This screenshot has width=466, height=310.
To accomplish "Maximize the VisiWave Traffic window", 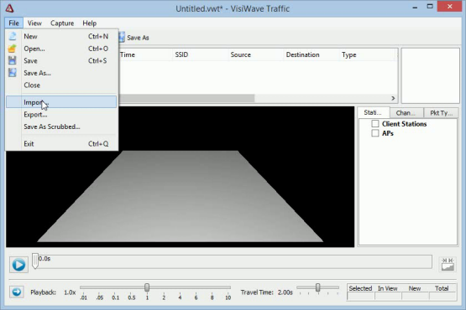I will click(430, 7).
